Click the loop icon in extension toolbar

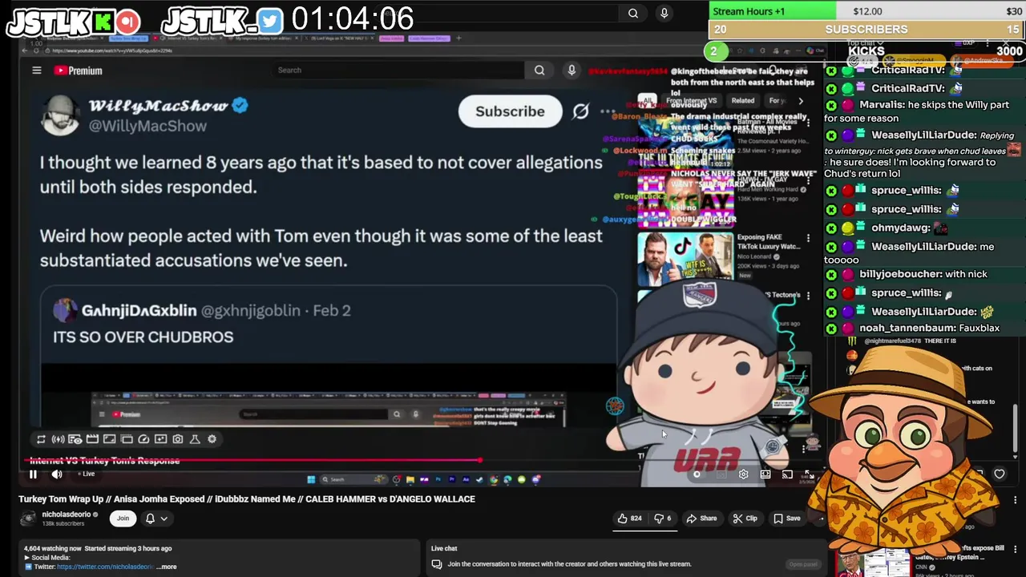(x=41, y=439)
